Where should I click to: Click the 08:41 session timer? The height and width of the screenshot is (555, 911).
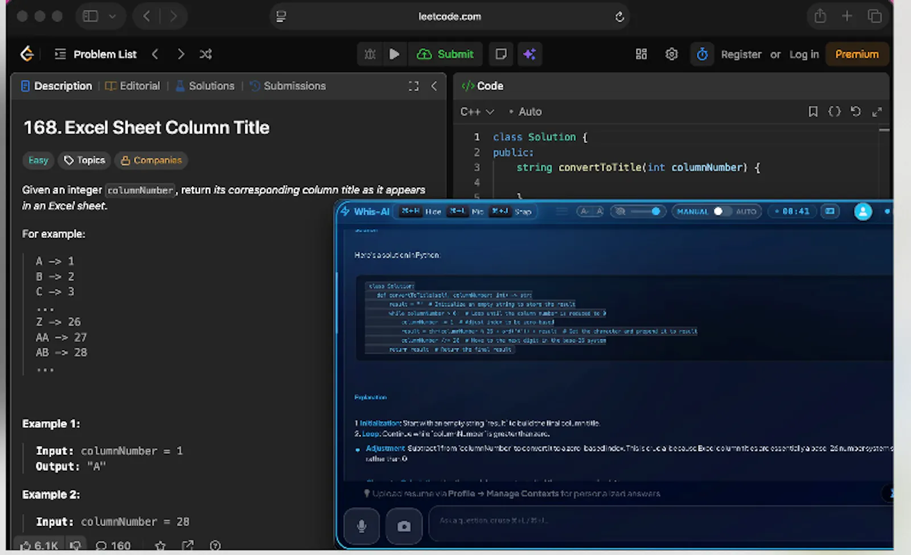coord(791,211)
